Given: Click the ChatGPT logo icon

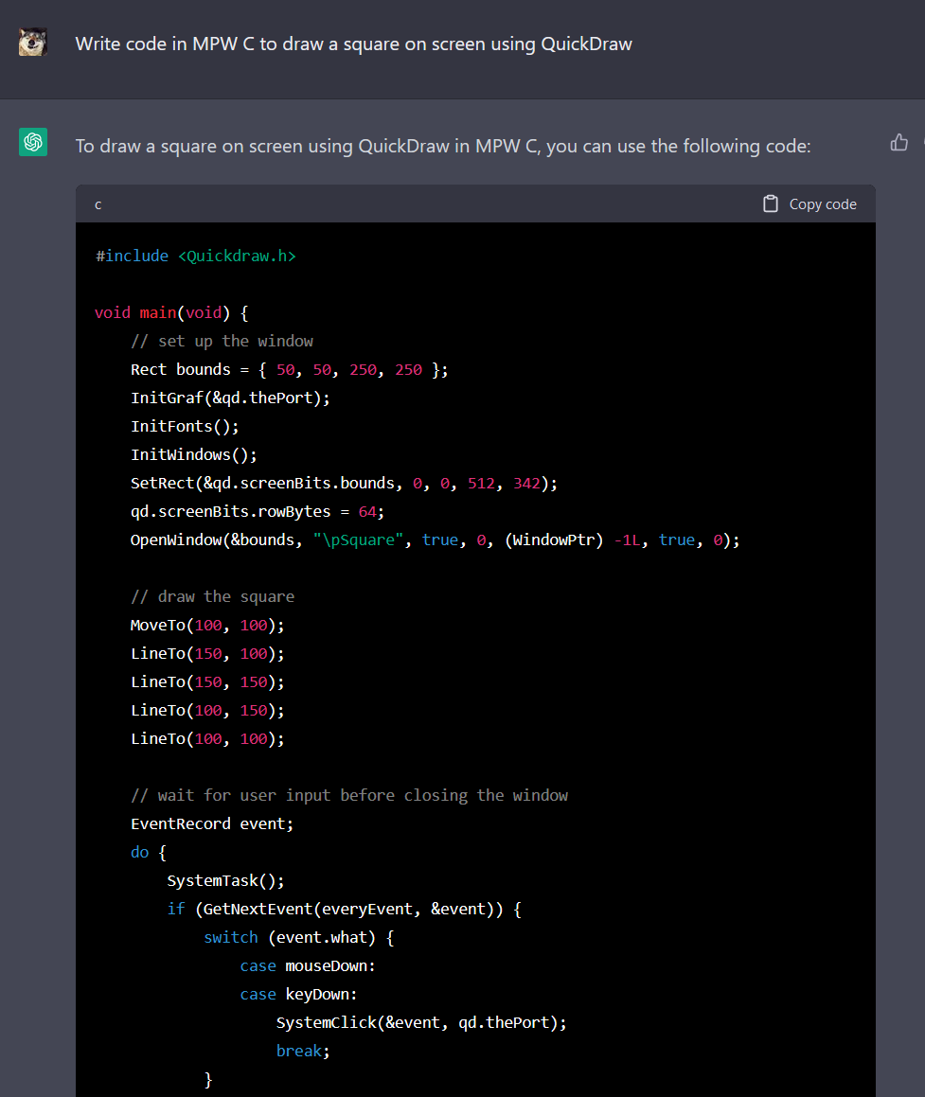Looking at the screenshot, I should point(33,142).
